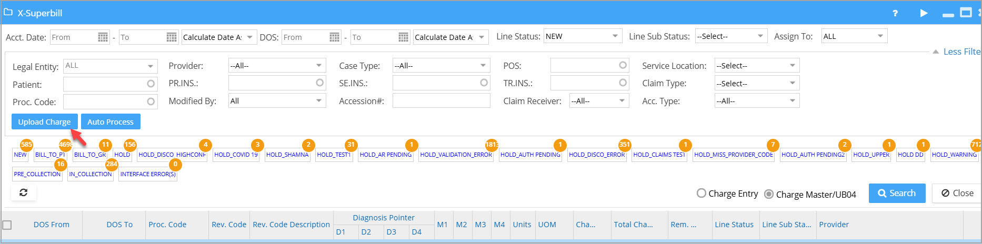Viewport: 982px width, 244px height.
Task: Click the POS field lookup circle icon
Action: 623,66
